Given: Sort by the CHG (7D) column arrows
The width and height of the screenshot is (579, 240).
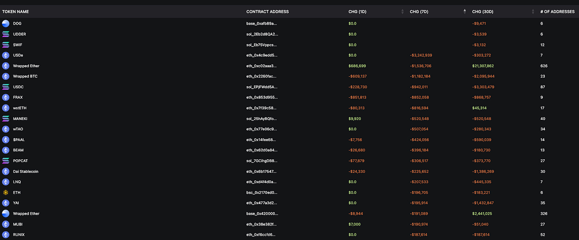Looking at the screenshot, I should click(x=464, y=12).
